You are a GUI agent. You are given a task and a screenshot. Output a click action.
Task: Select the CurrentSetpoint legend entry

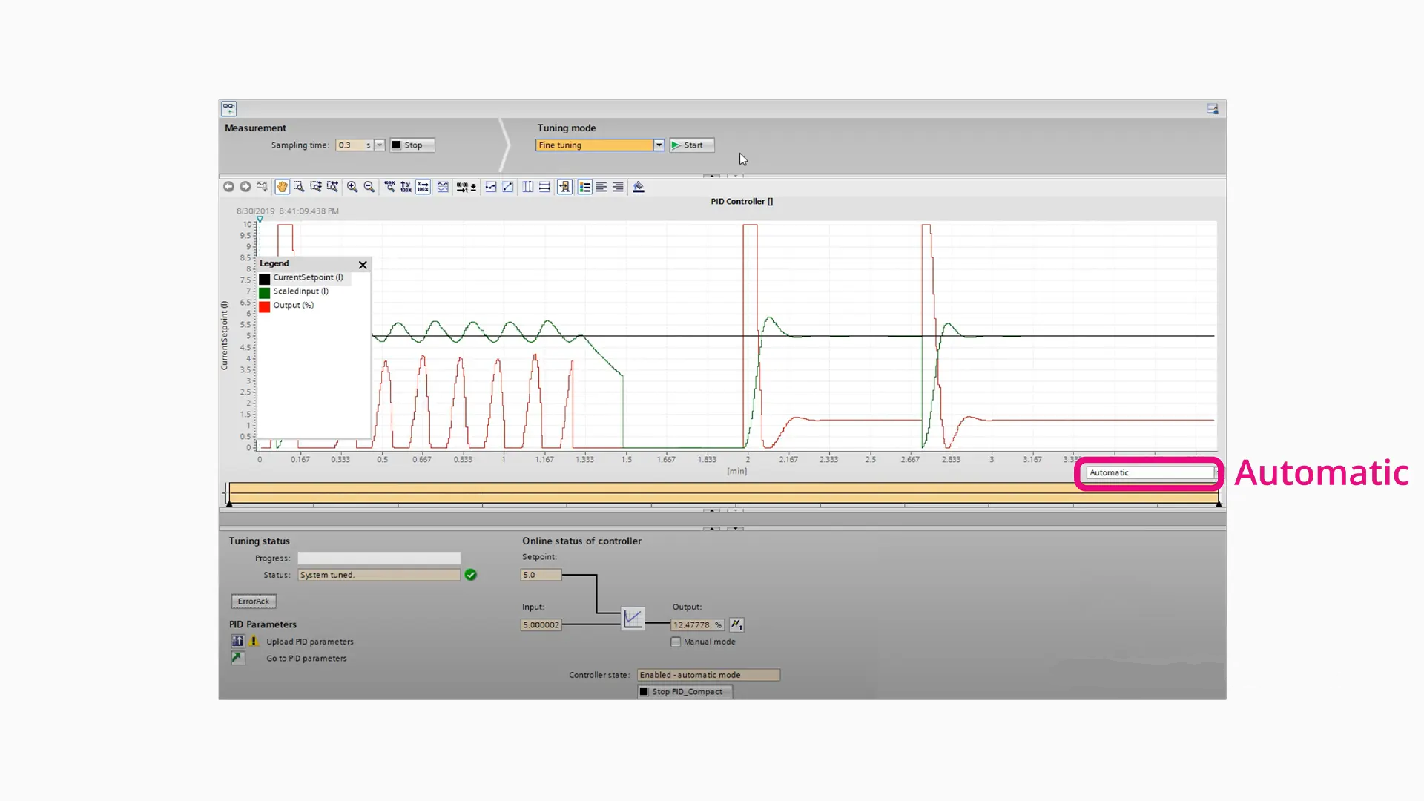click(308, 277)
